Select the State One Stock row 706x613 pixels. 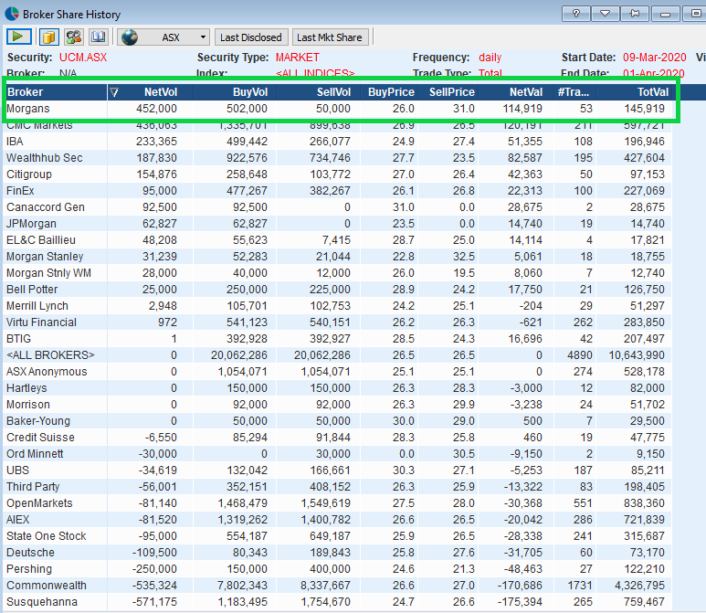pos(338,536)
